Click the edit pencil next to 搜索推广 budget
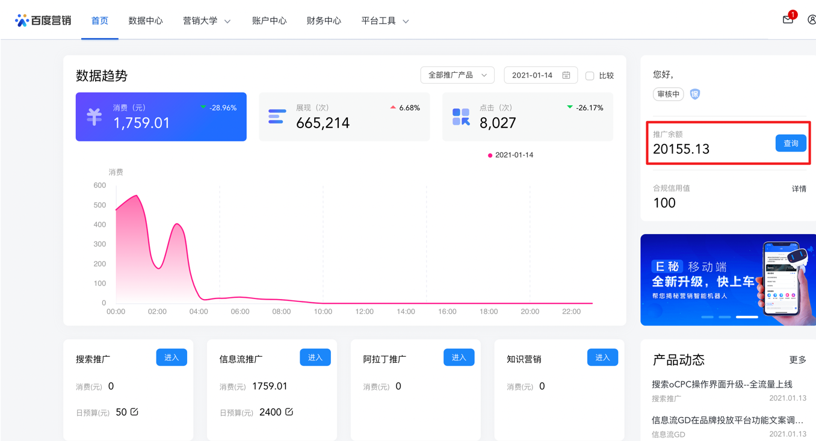The image size is (816, 441). pyautogui.click(x=134, y=412)
